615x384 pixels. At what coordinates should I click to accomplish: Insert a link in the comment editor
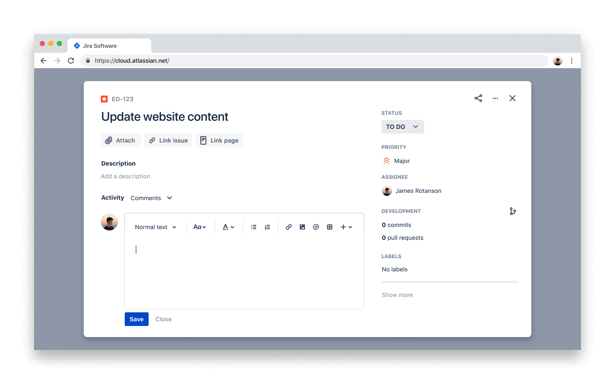289,227
